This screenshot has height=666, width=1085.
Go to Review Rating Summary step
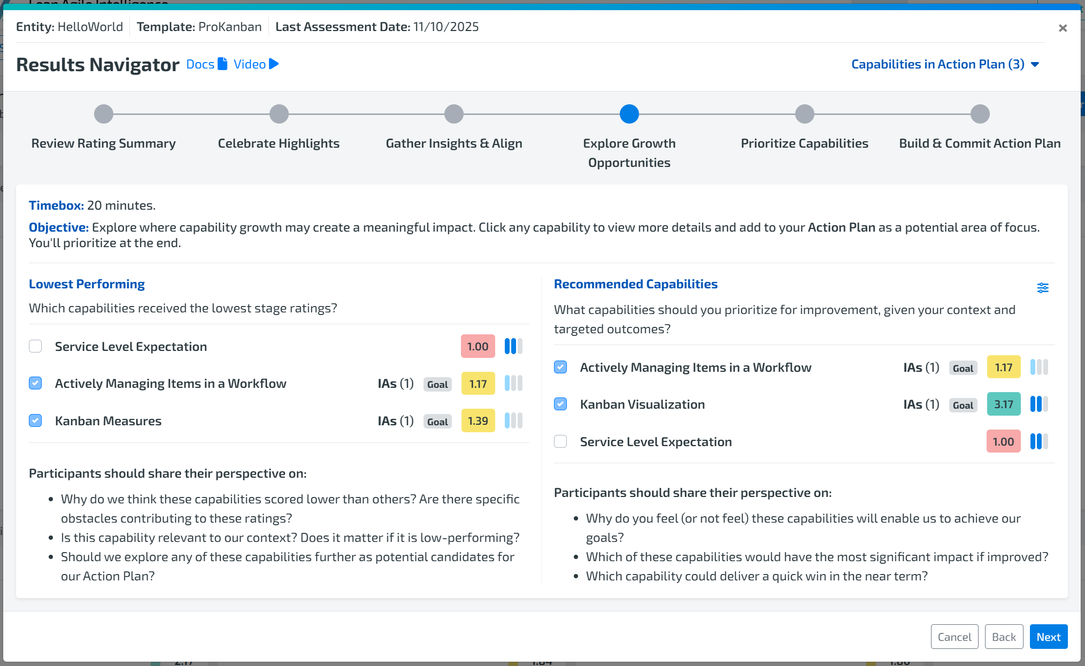[x=104, y=114]
